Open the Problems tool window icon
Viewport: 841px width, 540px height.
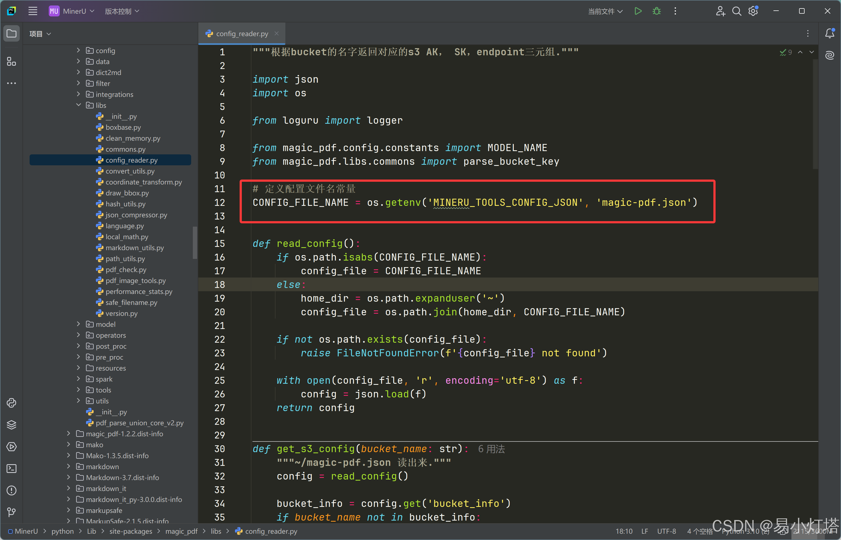(11, 490)
